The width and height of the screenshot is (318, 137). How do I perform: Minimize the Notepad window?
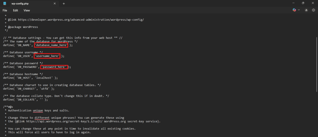click(x=293, y=3)
